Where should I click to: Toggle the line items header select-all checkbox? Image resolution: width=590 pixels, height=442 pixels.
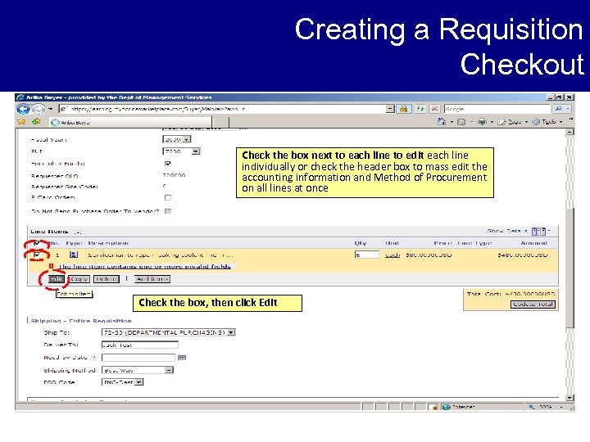point(37,244)
